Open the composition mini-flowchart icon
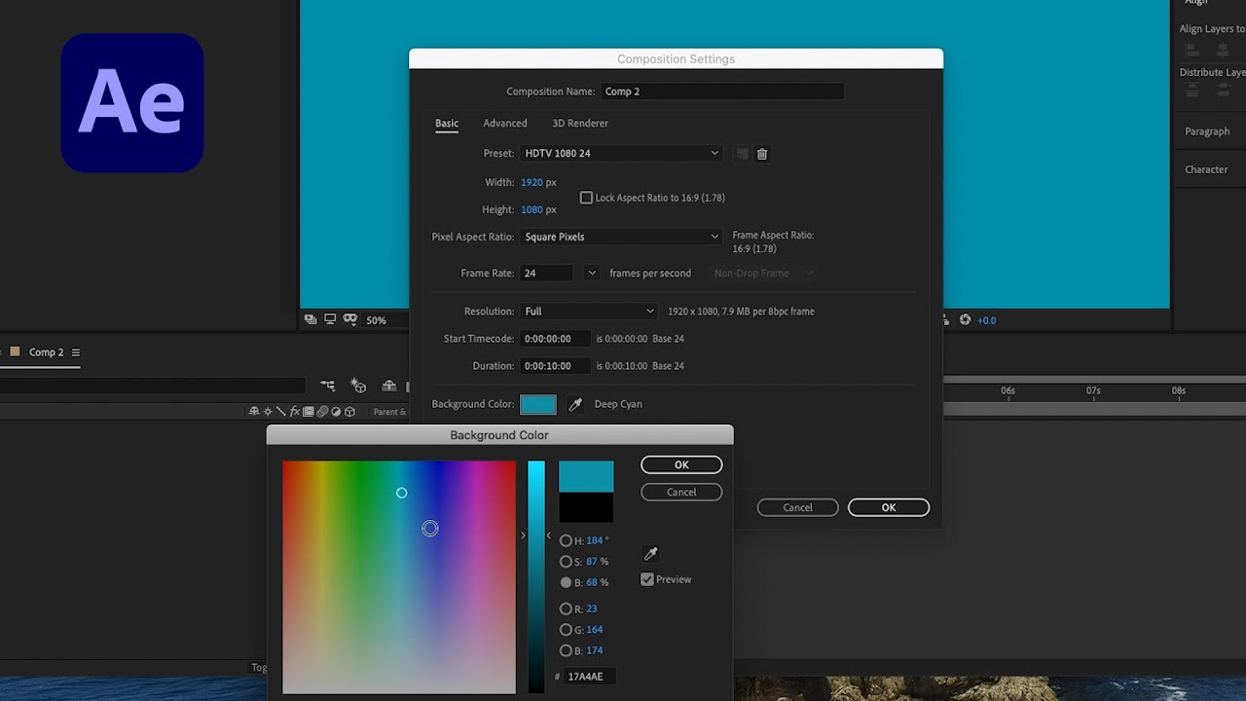Viewport: 1246px width, 701px height. point(328,386)
